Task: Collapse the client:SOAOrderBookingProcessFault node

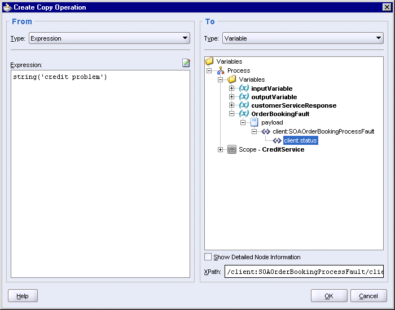Action: click(x=254, y=131)
